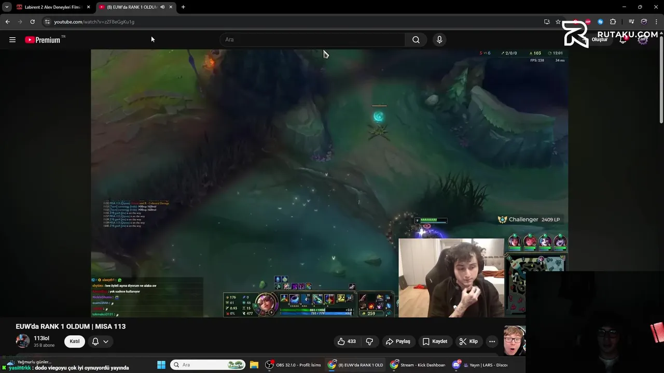The height and width of the screenshot is (373, 664).
Task: Open Windows Start menu
Action: 161,365
